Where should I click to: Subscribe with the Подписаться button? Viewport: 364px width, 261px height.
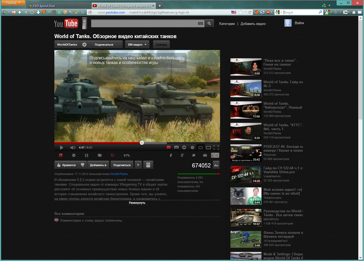[101, 45]
